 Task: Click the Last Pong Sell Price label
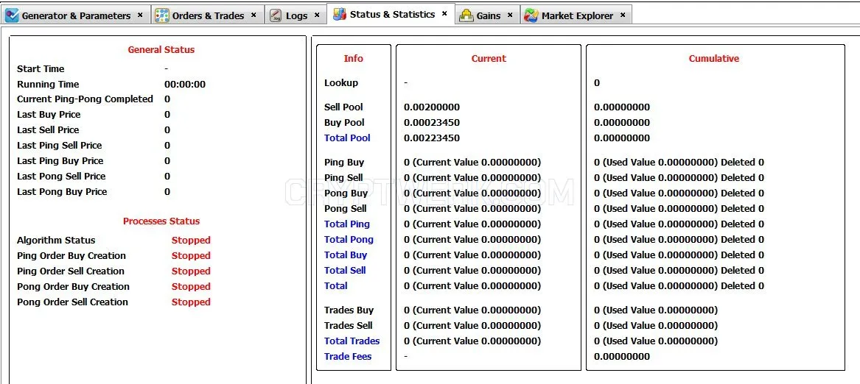61,177
